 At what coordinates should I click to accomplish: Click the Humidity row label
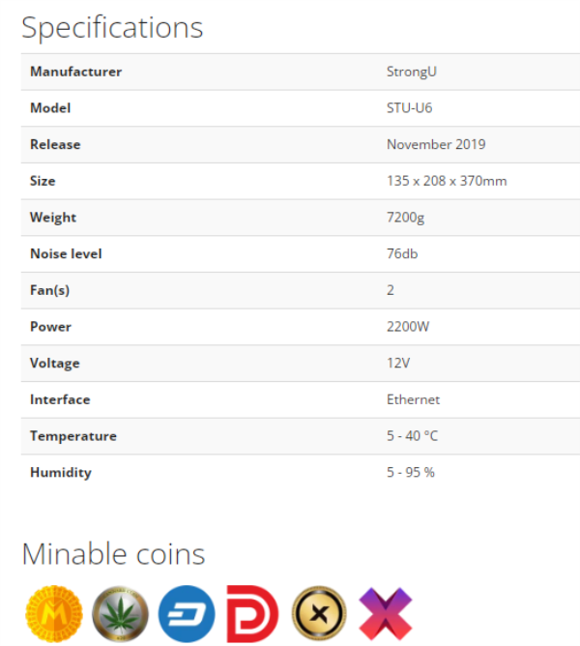(61, 473)
